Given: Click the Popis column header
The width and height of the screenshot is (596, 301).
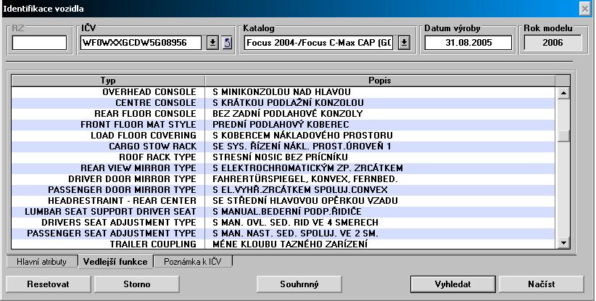Looking at the screenshot, I should (380, 80).
